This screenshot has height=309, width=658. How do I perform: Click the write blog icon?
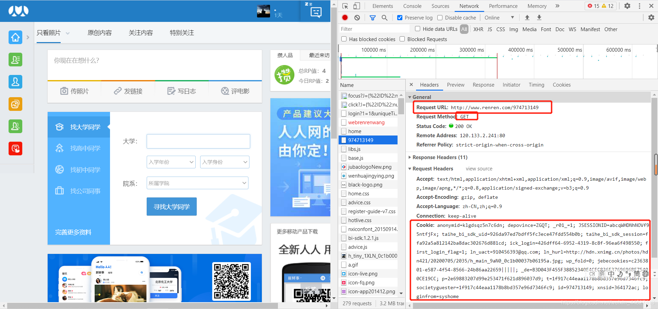[x=171, y=91]
